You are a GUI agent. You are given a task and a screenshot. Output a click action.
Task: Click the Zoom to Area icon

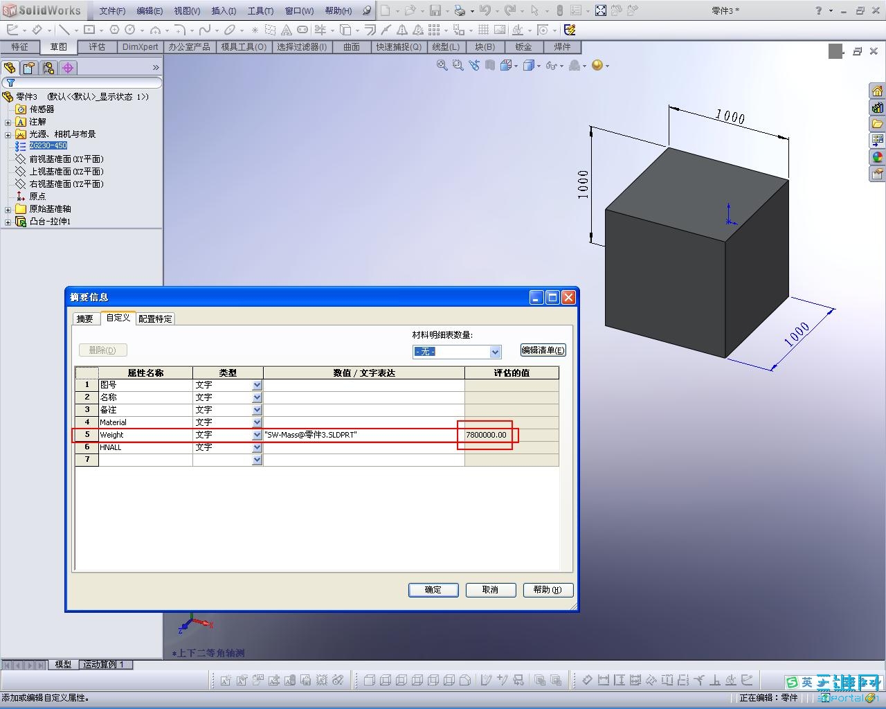pyautogui.click(x=458, y=65)
